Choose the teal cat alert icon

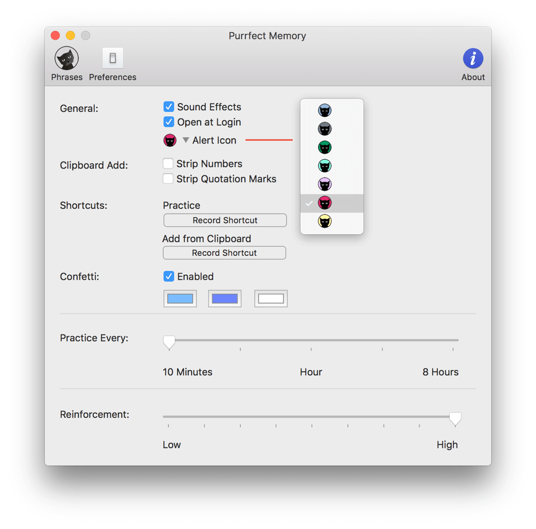325,166
